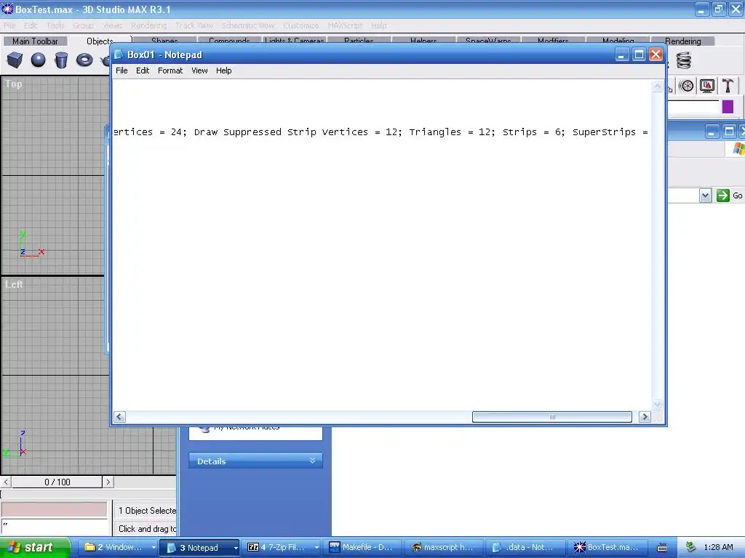The image size is (745, 558).
Task: Click Notepad vertical scrollbar up arrow
Action: coord(657,86)
